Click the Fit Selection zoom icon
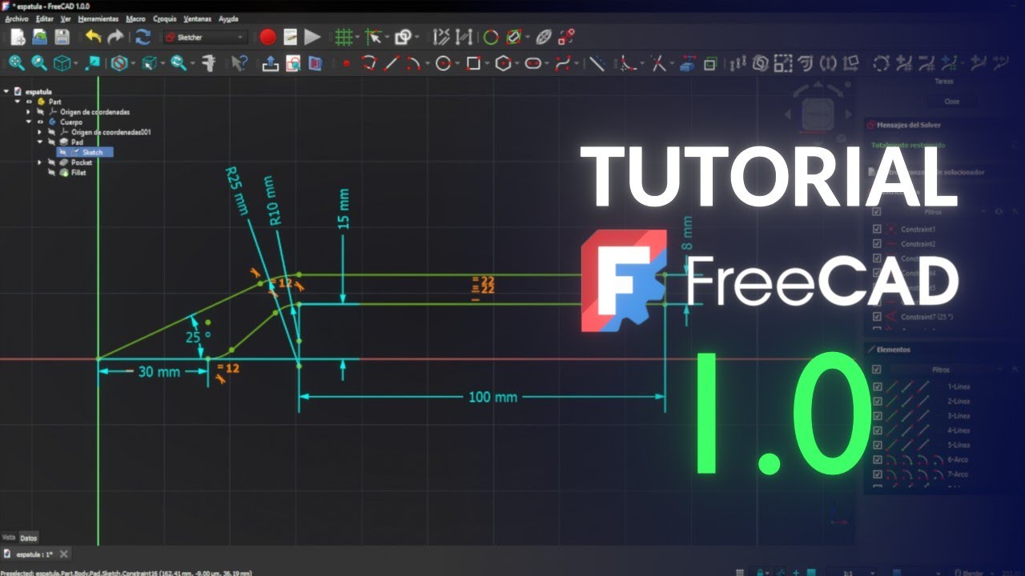The image size is (1025, 576). point(39,62)
